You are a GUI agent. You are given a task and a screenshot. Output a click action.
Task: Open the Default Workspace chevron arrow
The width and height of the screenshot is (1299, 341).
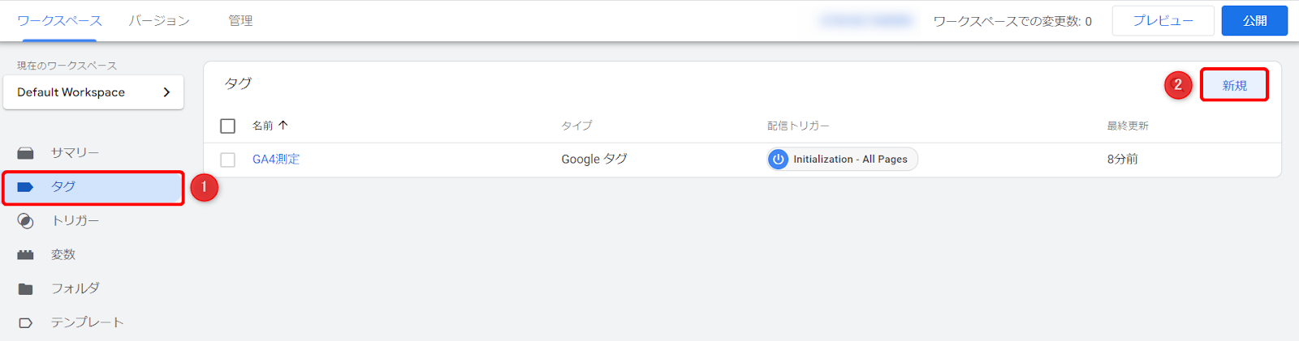166,92
